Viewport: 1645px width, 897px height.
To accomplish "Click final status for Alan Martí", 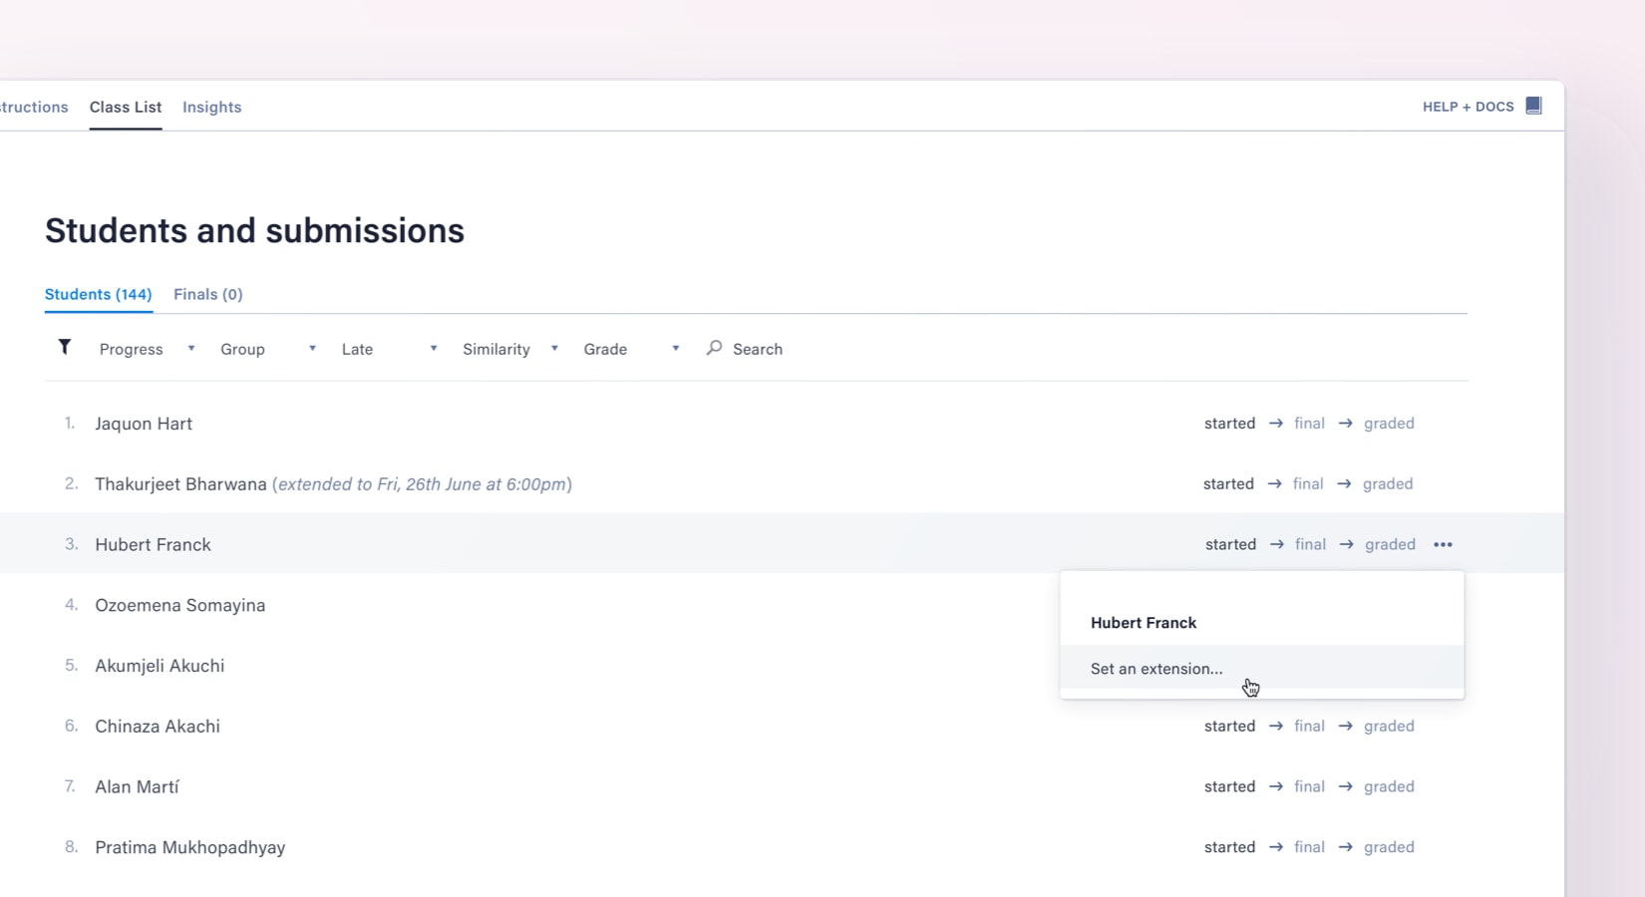I will [1309, 787].
